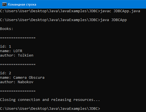Image resolution: width=146 pixels, height=112 pixels.
Task: Select the 'name: LOTR' output line
Action: [x=11, y=51]
